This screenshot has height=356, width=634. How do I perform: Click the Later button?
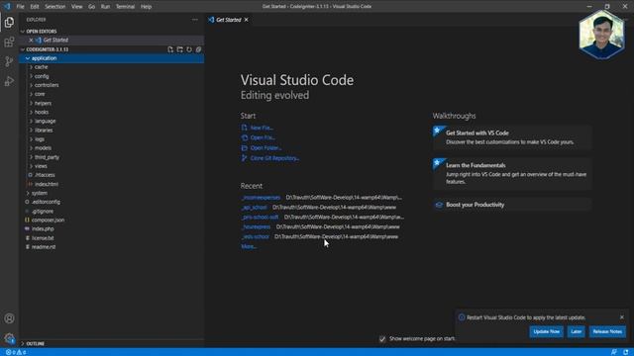click(x=576, y=332)
